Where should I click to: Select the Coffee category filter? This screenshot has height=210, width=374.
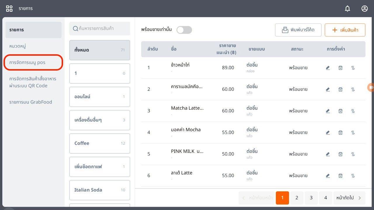pyautogui.click(x=99, y=143)
